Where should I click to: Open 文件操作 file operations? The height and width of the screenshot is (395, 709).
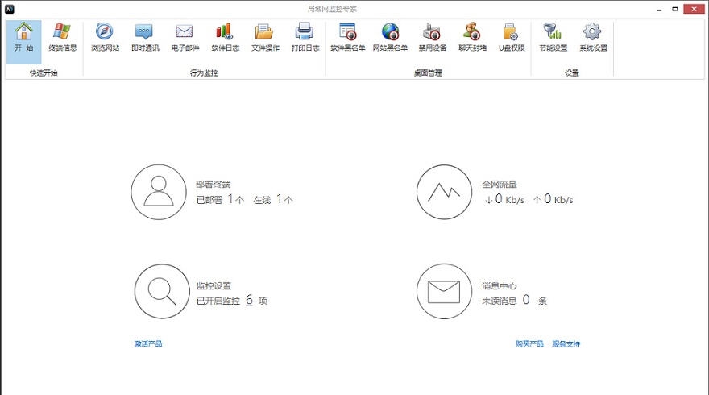click(265, 38)
